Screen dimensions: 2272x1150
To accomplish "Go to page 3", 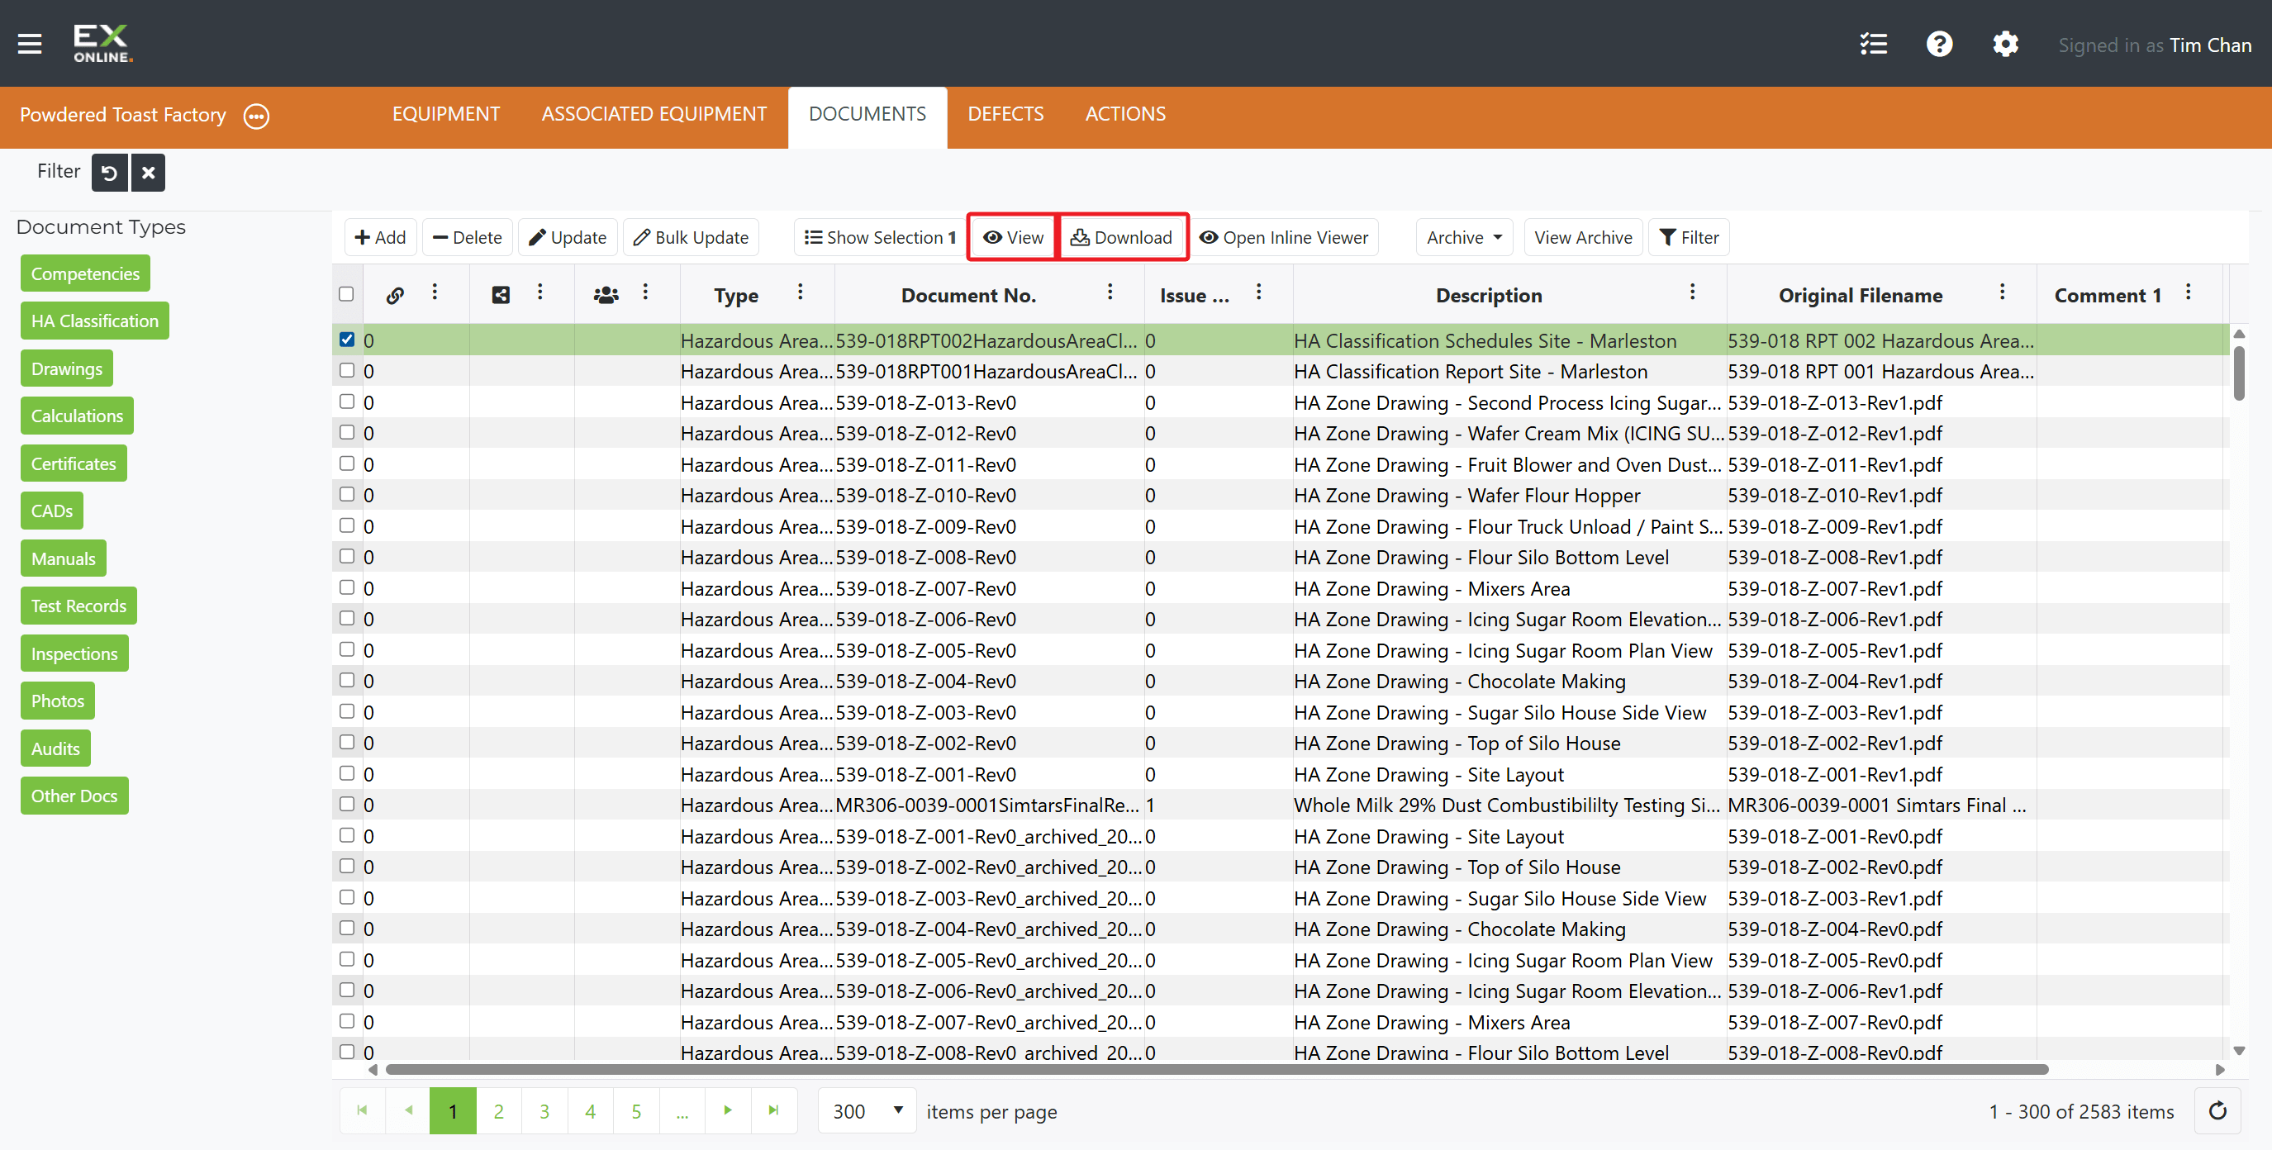I will tap(544, 1111).
